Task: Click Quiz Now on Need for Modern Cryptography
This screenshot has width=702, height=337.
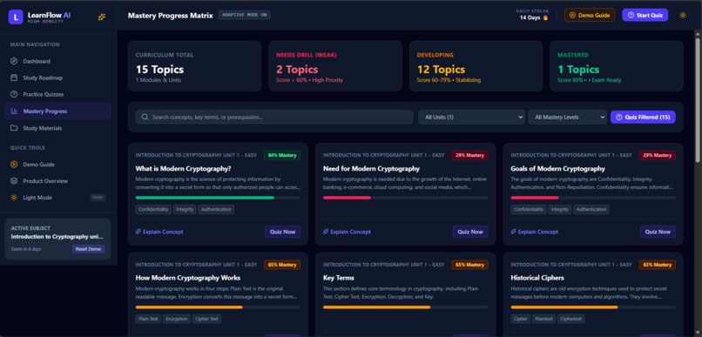Action: pyautogui.click(x=470, y=232)
